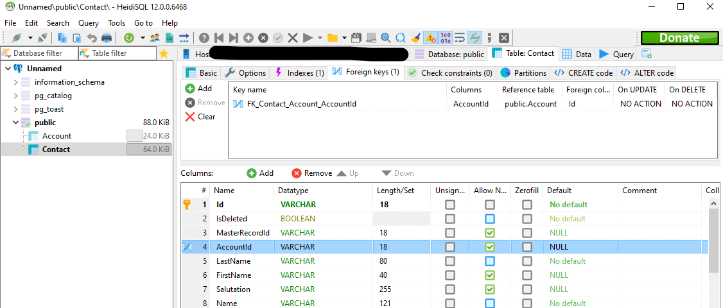Viewport: 723px width, 308px height.
Task: Open the session manager plug icon
Action: point(17,37)
